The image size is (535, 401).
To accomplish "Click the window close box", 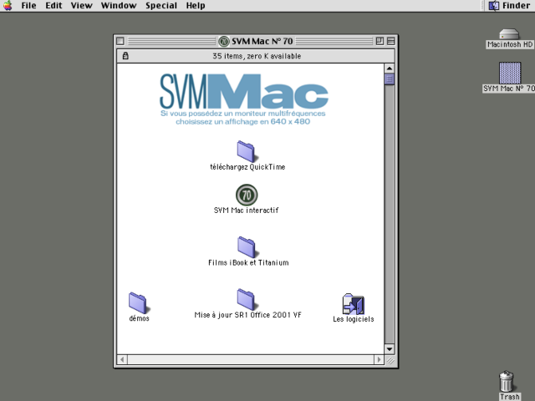I will tap(120, 41).
